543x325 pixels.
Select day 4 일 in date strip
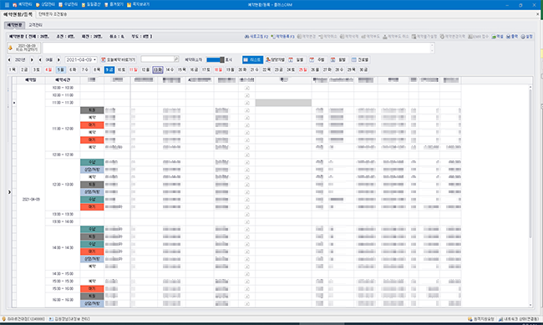pyautogui.click(x=48, y=70)
